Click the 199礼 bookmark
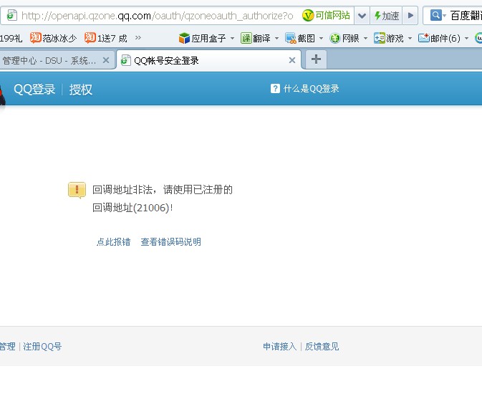 [11, 39]
